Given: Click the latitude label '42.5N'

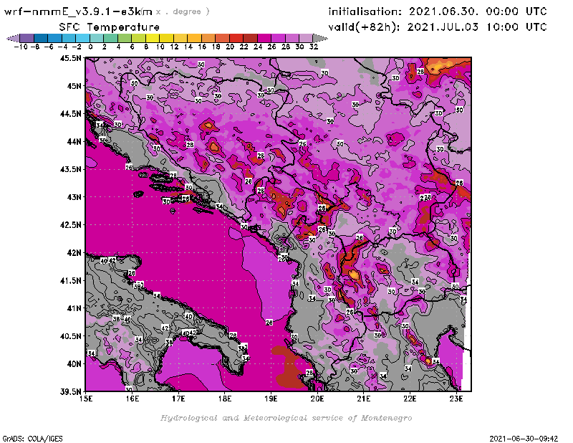Looking at the screenshot, I should 71,225.
